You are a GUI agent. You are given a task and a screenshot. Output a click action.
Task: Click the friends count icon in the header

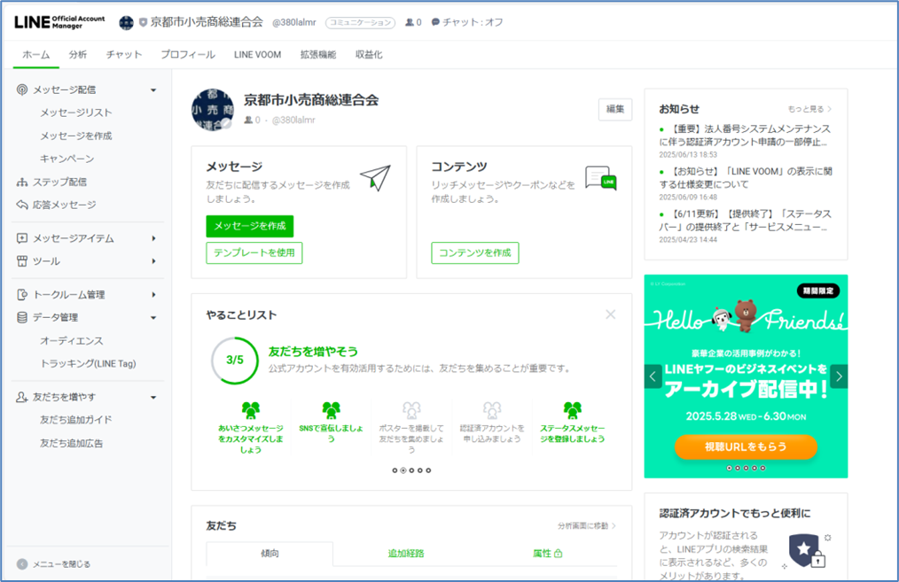(x=410, y=22)
